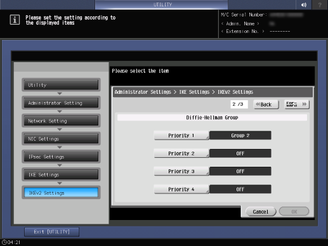The height and width of the screenshot is (246, 328).
Task: Cancel the IKEv2 settings changes
Action: click(x=261, y=212)
